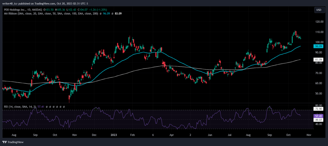This screenshot has height=146, width=328.
Task: Click the 120.00 price axis label
Action: [319, 22]
